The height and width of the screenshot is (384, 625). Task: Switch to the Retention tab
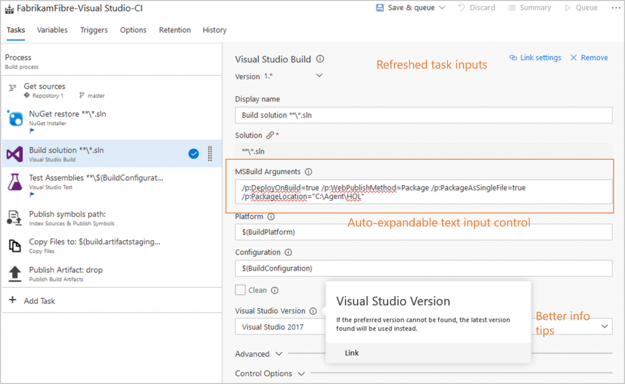[175, 30]
